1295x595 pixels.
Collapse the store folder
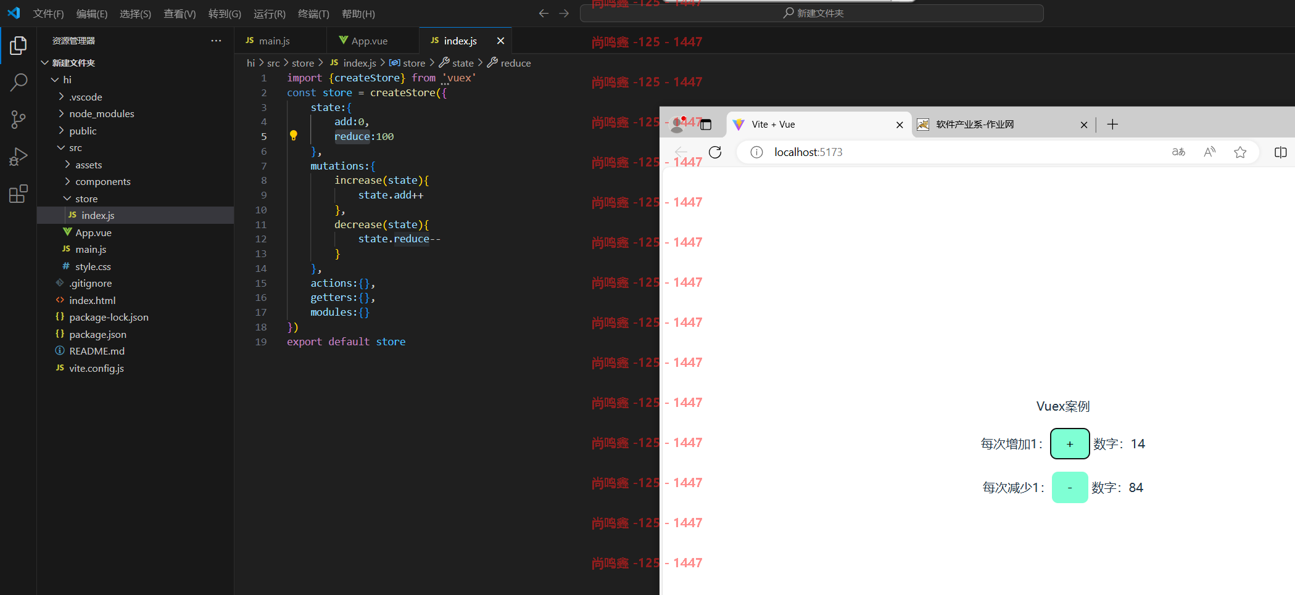coord(67,199)
